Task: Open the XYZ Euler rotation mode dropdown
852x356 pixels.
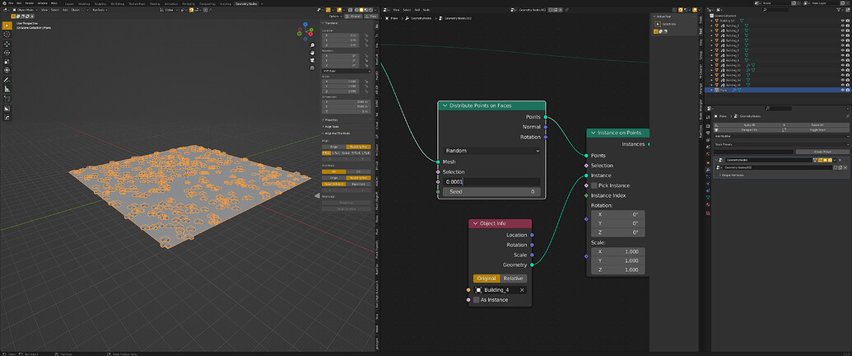Action: pyautogui.click(x=346, y=71)
